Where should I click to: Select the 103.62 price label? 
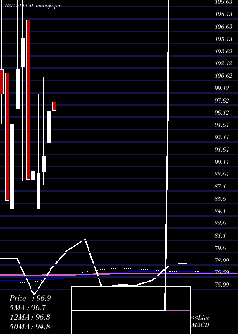point(224,52)
